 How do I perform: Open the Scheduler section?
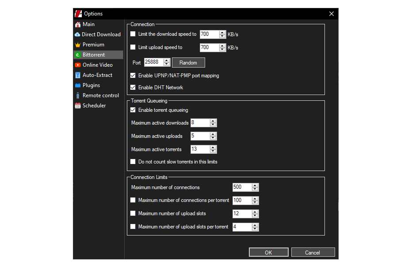(98, 106)
